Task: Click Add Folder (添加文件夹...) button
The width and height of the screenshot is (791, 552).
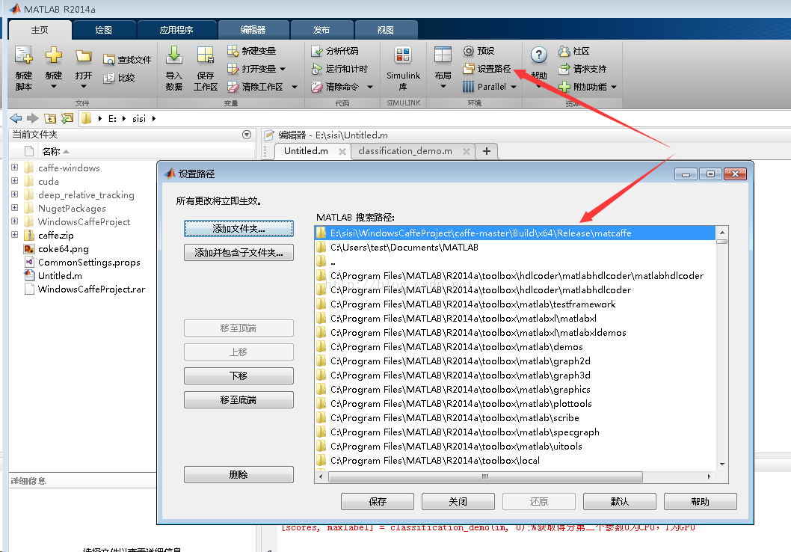Action: [238, 229]
